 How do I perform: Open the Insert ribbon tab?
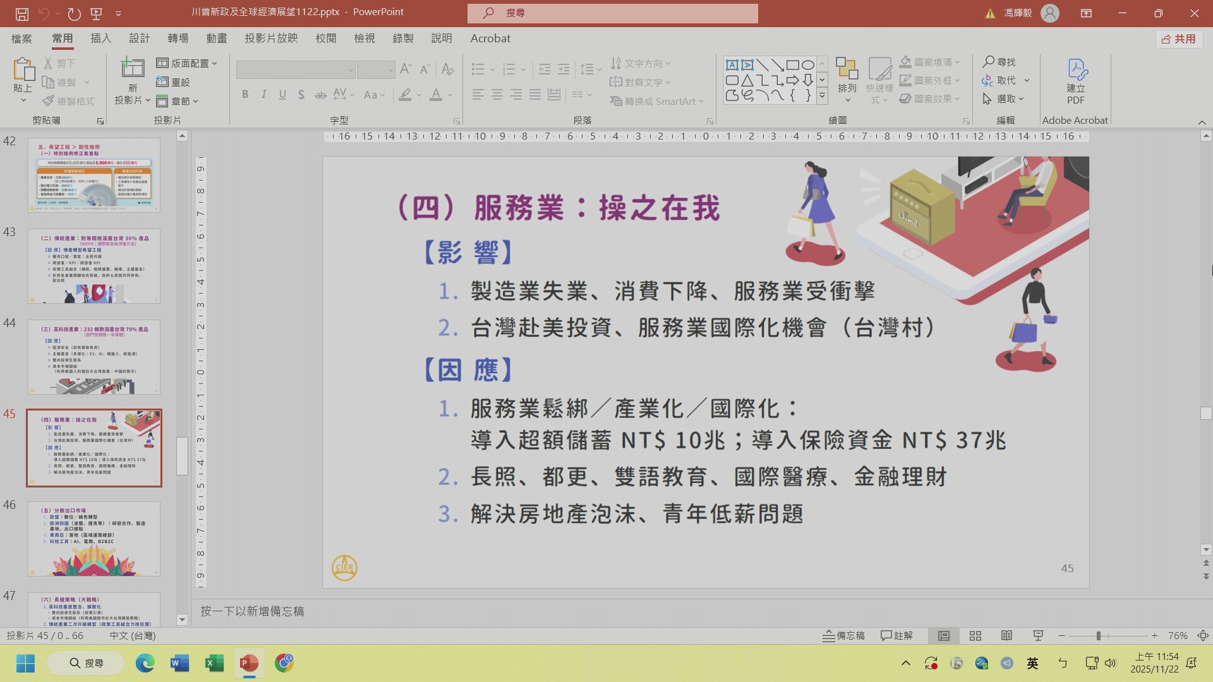(x=100, y=39)
